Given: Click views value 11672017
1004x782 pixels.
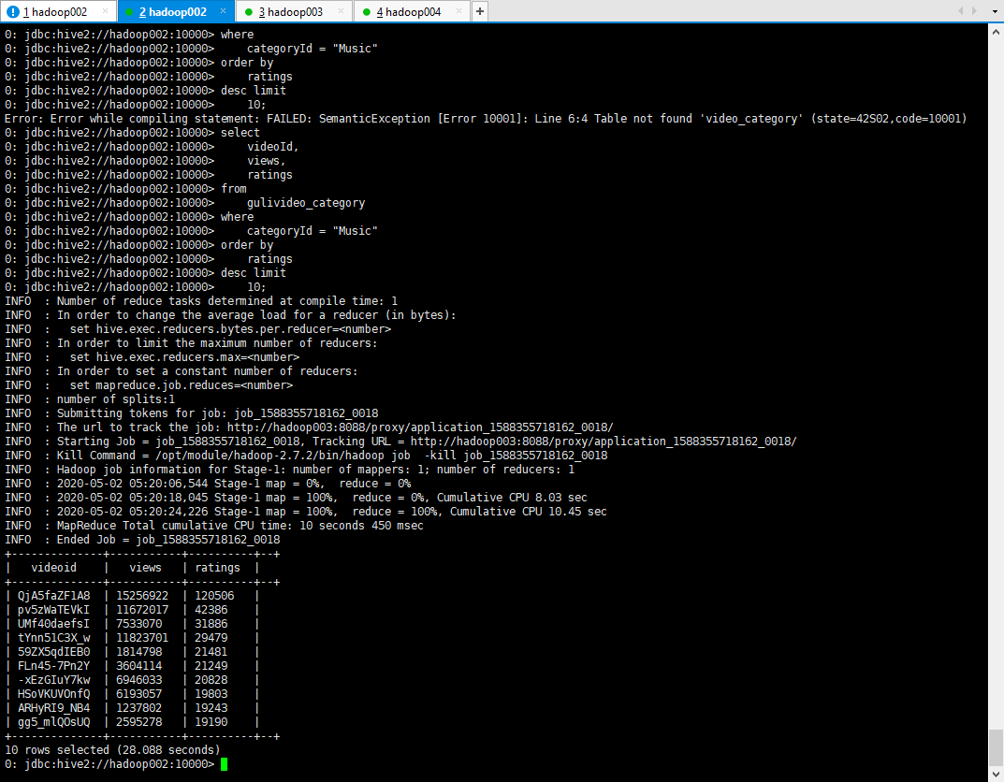Looking at the screenshot, I should 142,610.
